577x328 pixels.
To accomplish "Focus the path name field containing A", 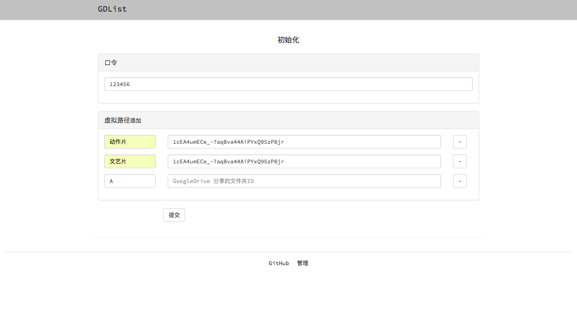I will click(x=130, y=181).
